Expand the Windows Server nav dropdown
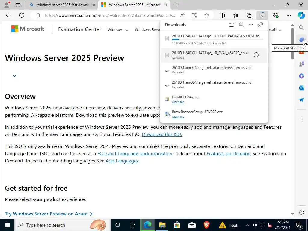This screenshot has width=308, height=231. (147, 30)
